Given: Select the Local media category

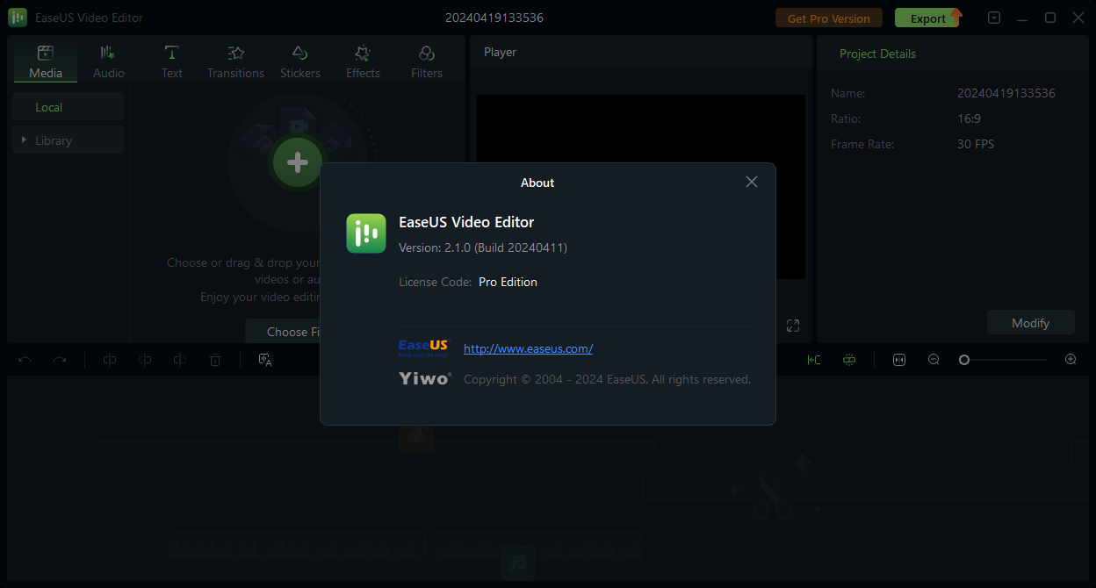Looking at the screenshot, I should pyautogui.click(x=68, y=107).
